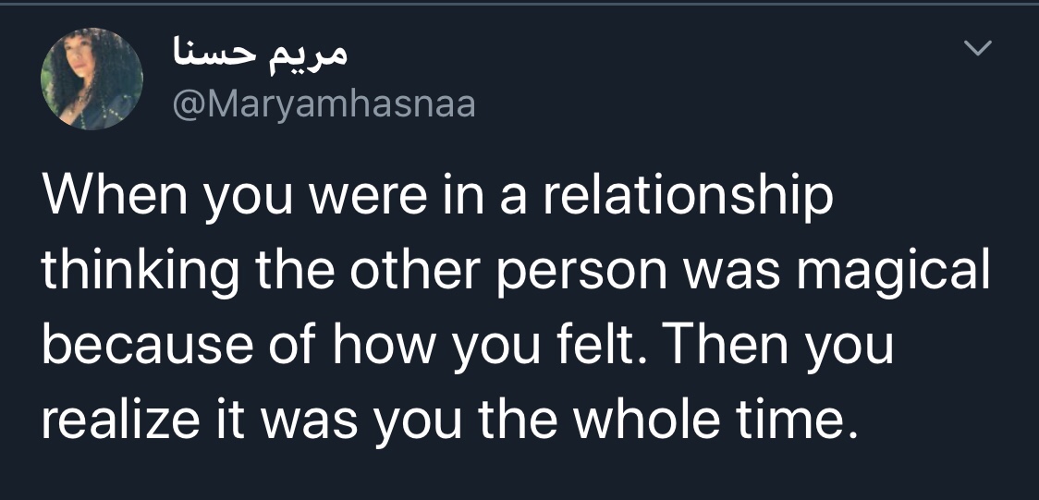Viewport: 1039px width, 500px height.
Task: Click the word "magical" in the tweet
Action: click(893, 273)
